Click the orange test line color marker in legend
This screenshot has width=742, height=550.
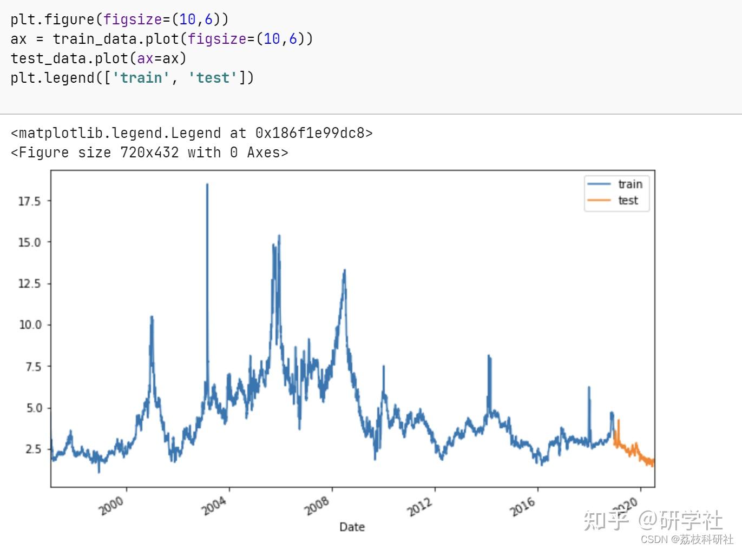(x=600, y=200)
